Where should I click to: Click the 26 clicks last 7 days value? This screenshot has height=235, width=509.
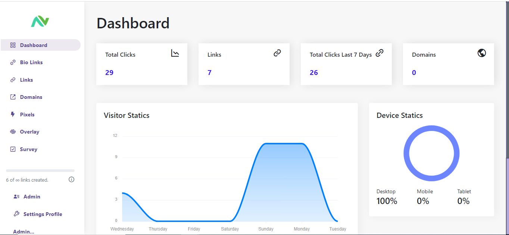tap(314, 73)
